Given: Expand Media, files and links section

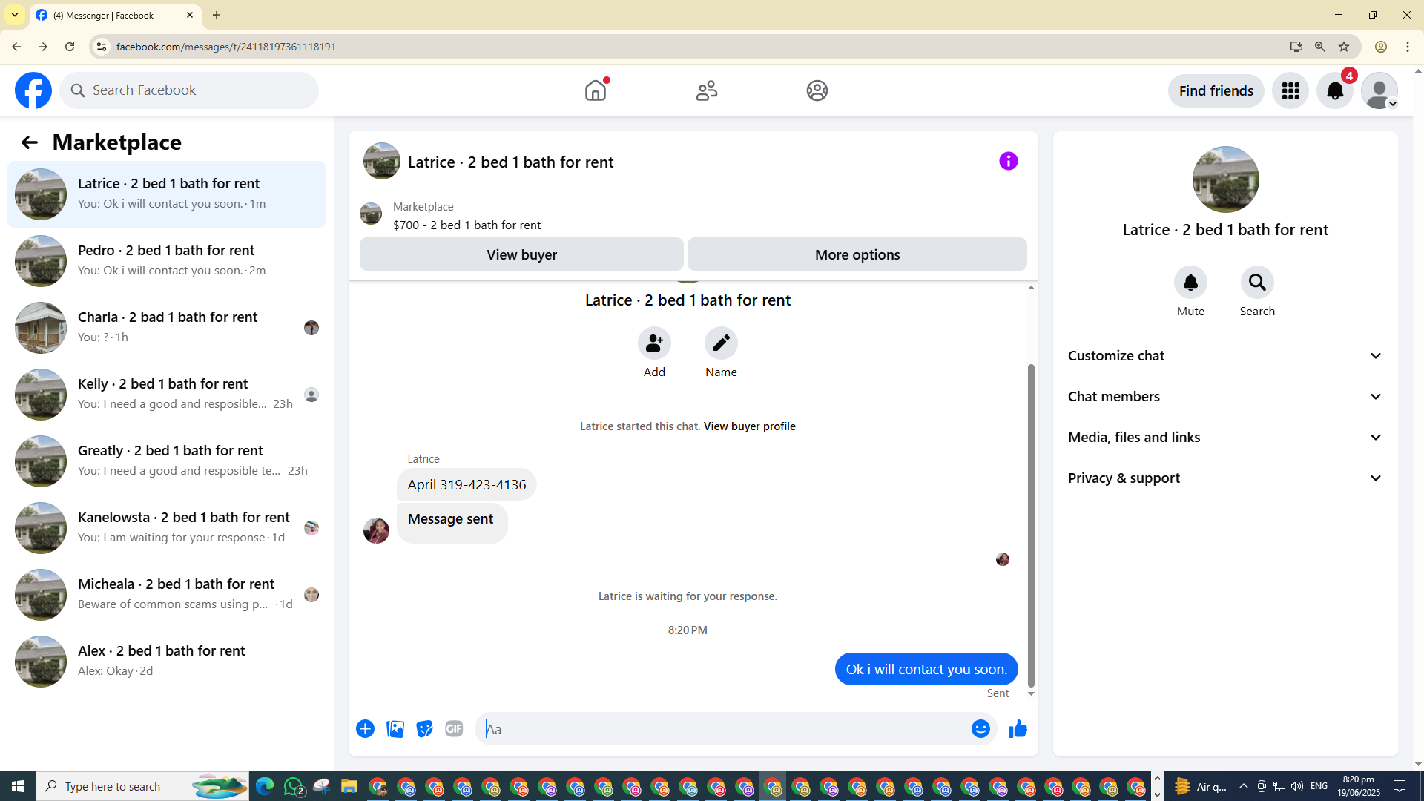Looking at the screenshot, I should [x=1225, y=438].
